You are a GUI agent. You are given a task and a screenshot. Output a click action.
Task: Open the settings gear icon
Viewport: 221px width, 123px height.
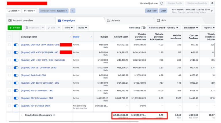212,3
